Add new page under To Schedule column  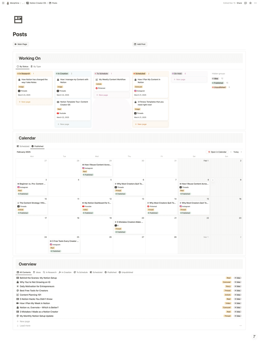112,95
